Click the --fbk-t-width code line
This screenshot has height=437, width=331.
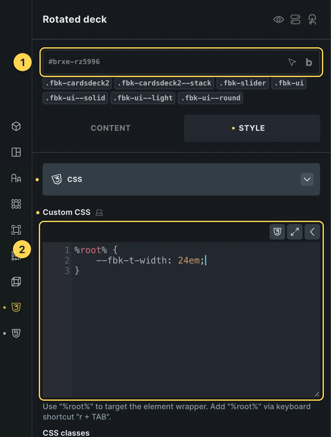click(x=150, y=260)
